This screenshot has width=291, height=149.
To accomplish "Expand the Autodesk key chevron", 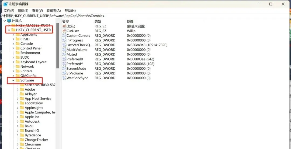I will point(18,121).
